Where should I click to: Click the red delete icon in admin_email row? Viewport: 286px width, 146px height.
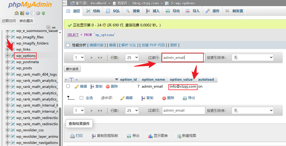pos(108,87)
